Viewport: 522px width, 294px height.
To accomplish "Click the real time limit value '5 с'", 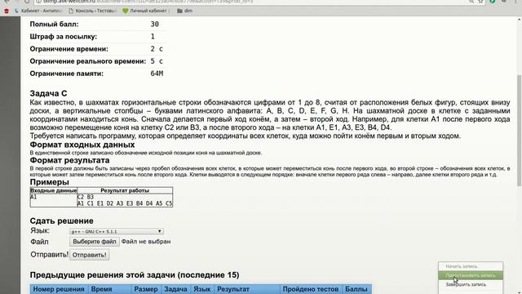I will pyautogui.click(x=157, y=61).
